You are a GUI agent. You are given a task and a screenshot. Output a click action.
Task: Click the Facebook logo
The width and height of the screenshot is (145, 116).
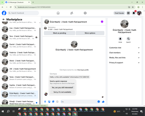(4, 13)
